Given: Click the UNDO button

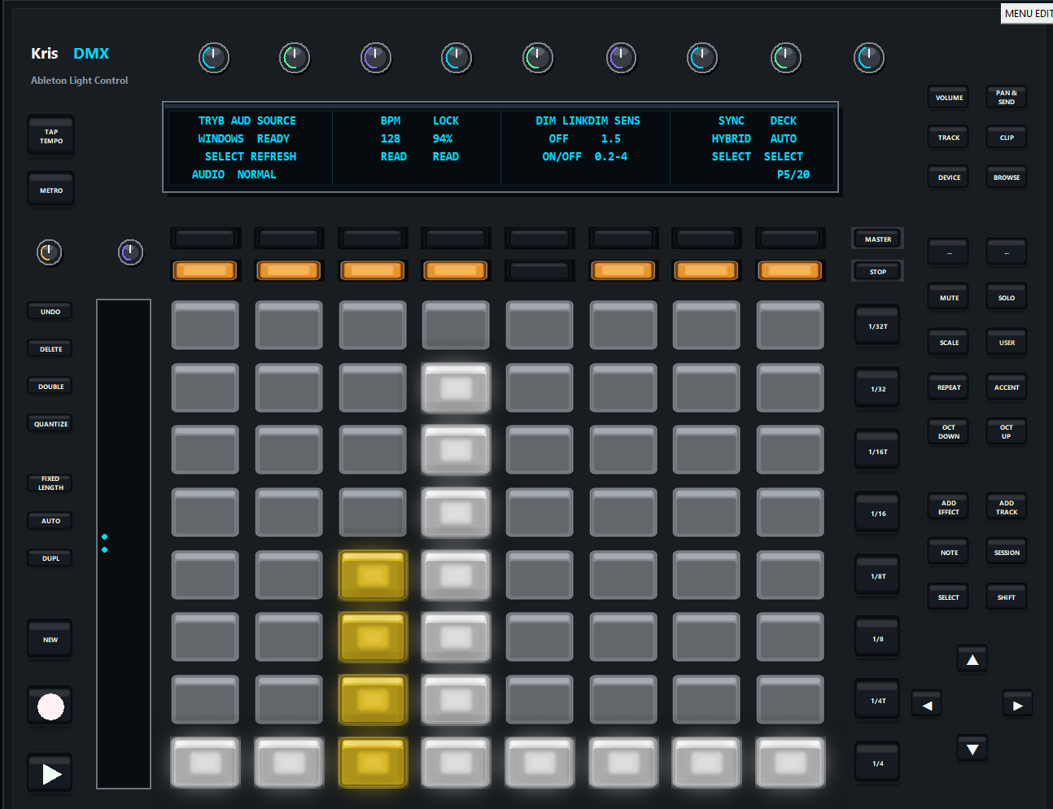Looking at the screenshot, I should [x=50, y=312].
